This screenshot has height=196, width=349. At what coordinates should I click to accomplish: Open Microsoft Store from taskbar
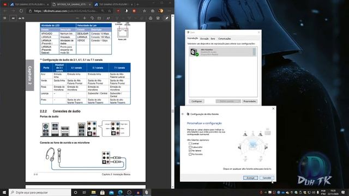pos(103,192)
